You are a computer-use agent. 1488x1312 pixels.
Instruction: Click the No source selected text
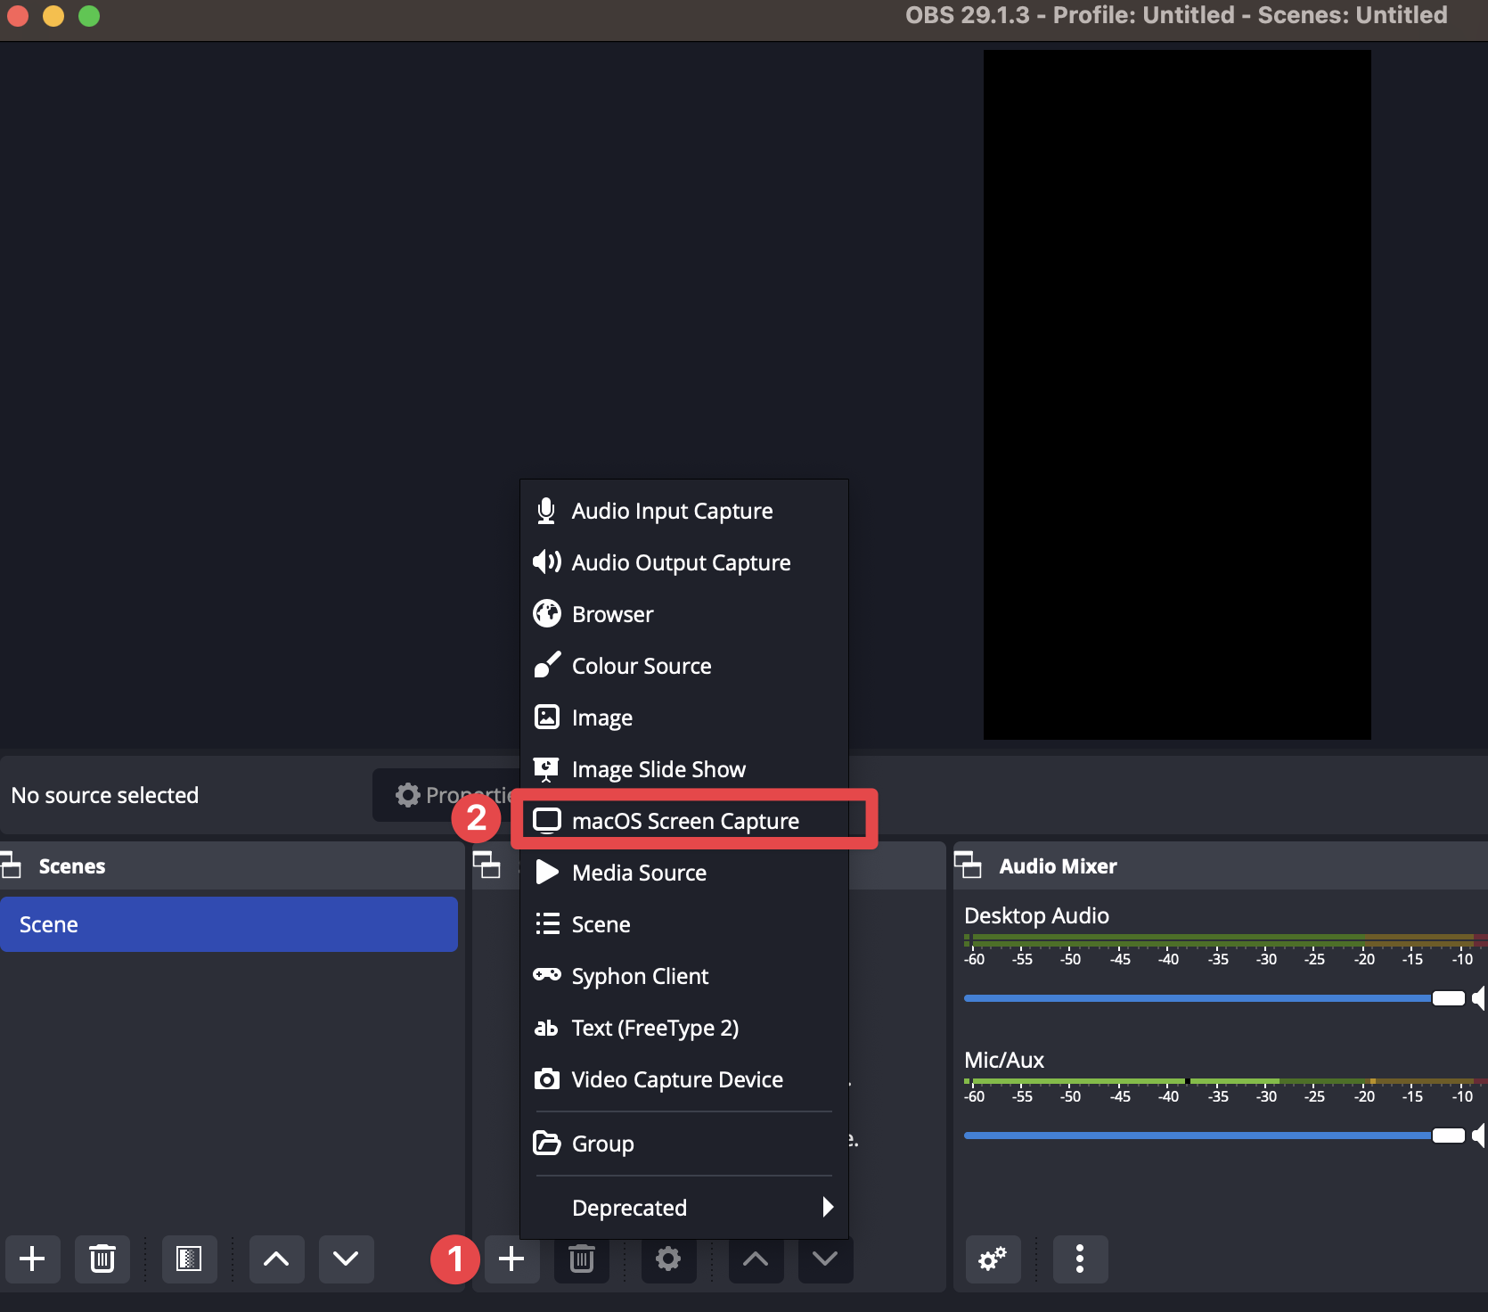coord(105,795)
